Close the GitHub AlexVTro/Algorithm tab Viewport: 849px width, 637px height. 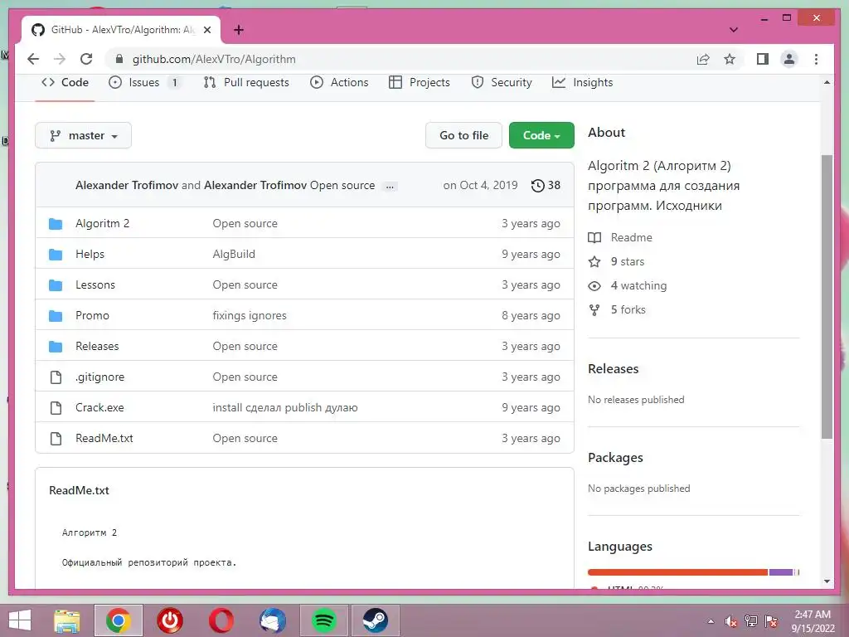[206, 30]
